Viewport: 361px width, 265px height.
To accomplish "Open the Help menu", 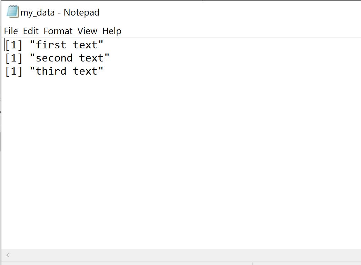I will pyautogui.click(x=112, y=31).
